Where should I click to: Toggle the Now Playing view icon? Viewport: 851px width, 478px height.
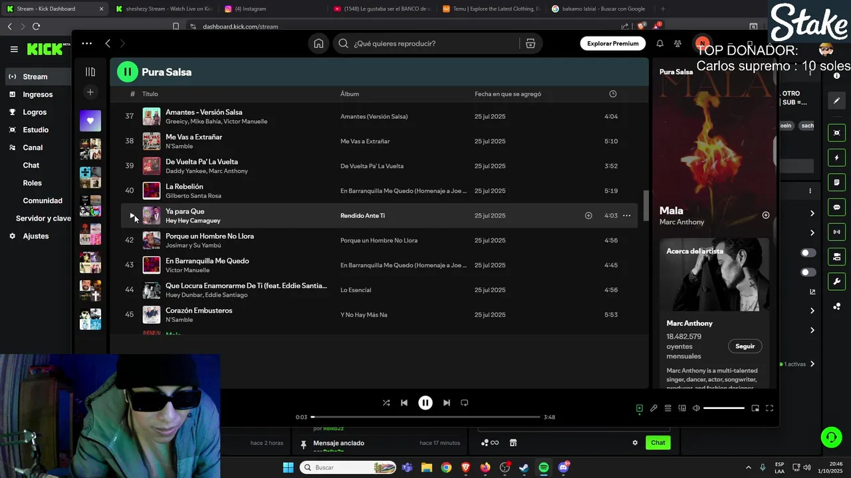(640, 408)
